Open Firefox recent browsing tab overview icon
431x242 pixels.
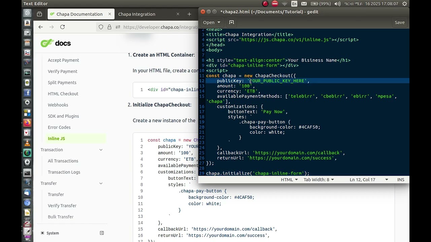point(39,14)
